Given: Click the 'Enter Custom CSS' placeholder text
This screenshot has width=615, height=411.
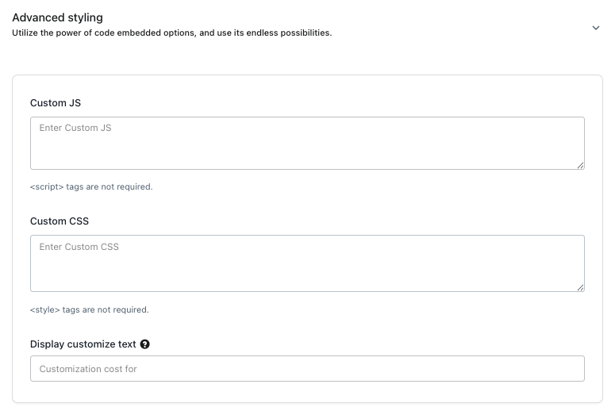Looking at the screenshot, I should click(79, 247).
